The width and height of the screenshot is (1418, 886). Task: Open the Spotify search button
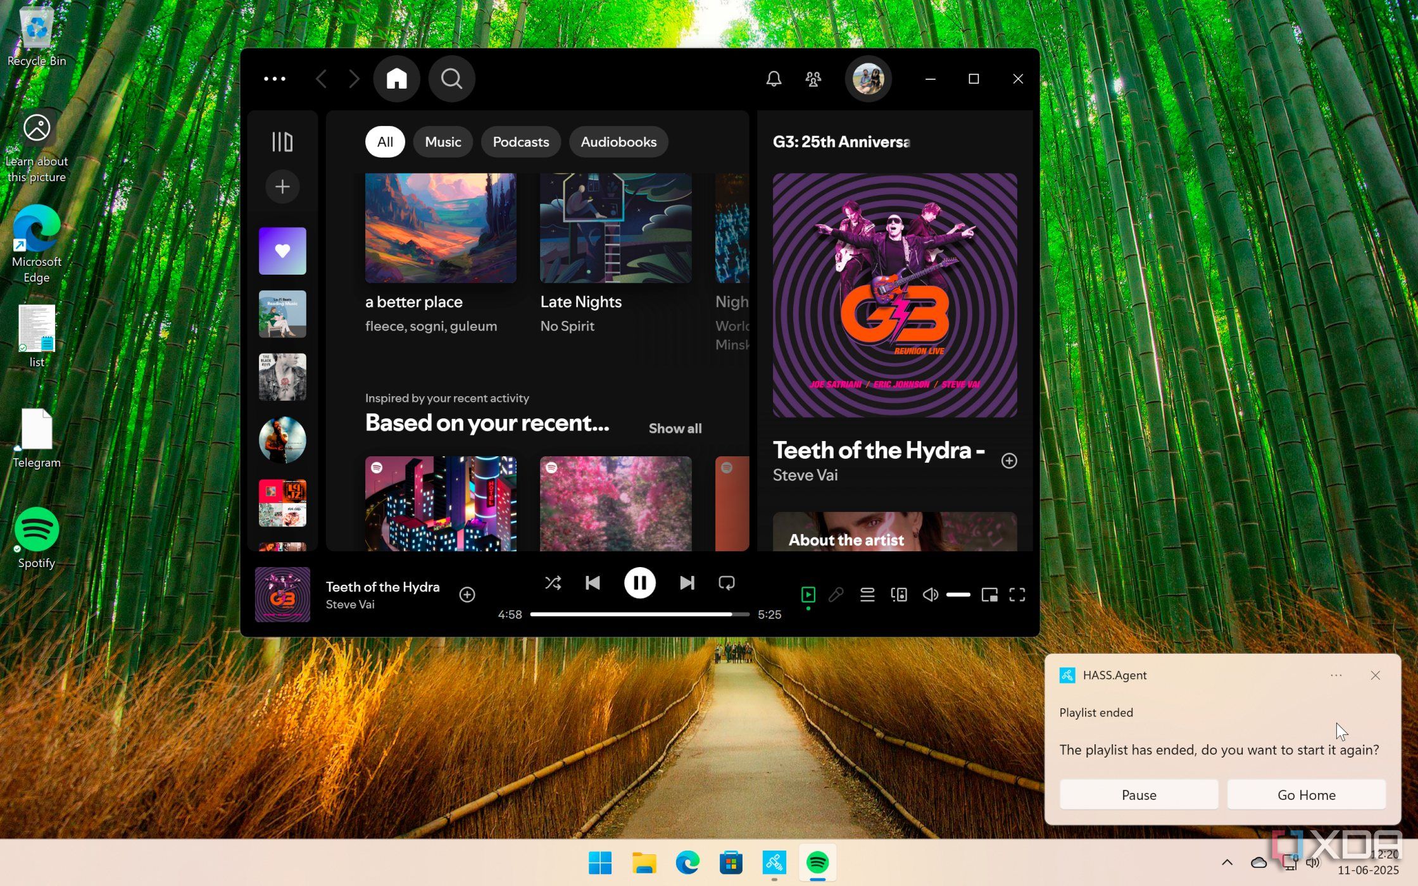tap(451, 79)
